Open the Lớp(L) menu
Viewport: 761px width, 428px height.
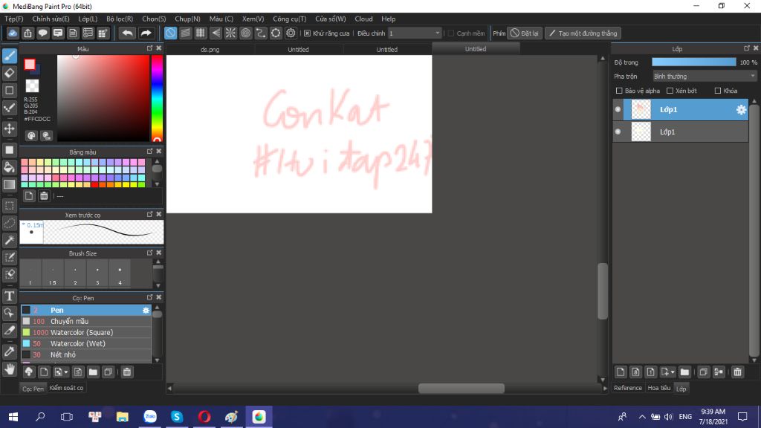(x=88, y=19)
